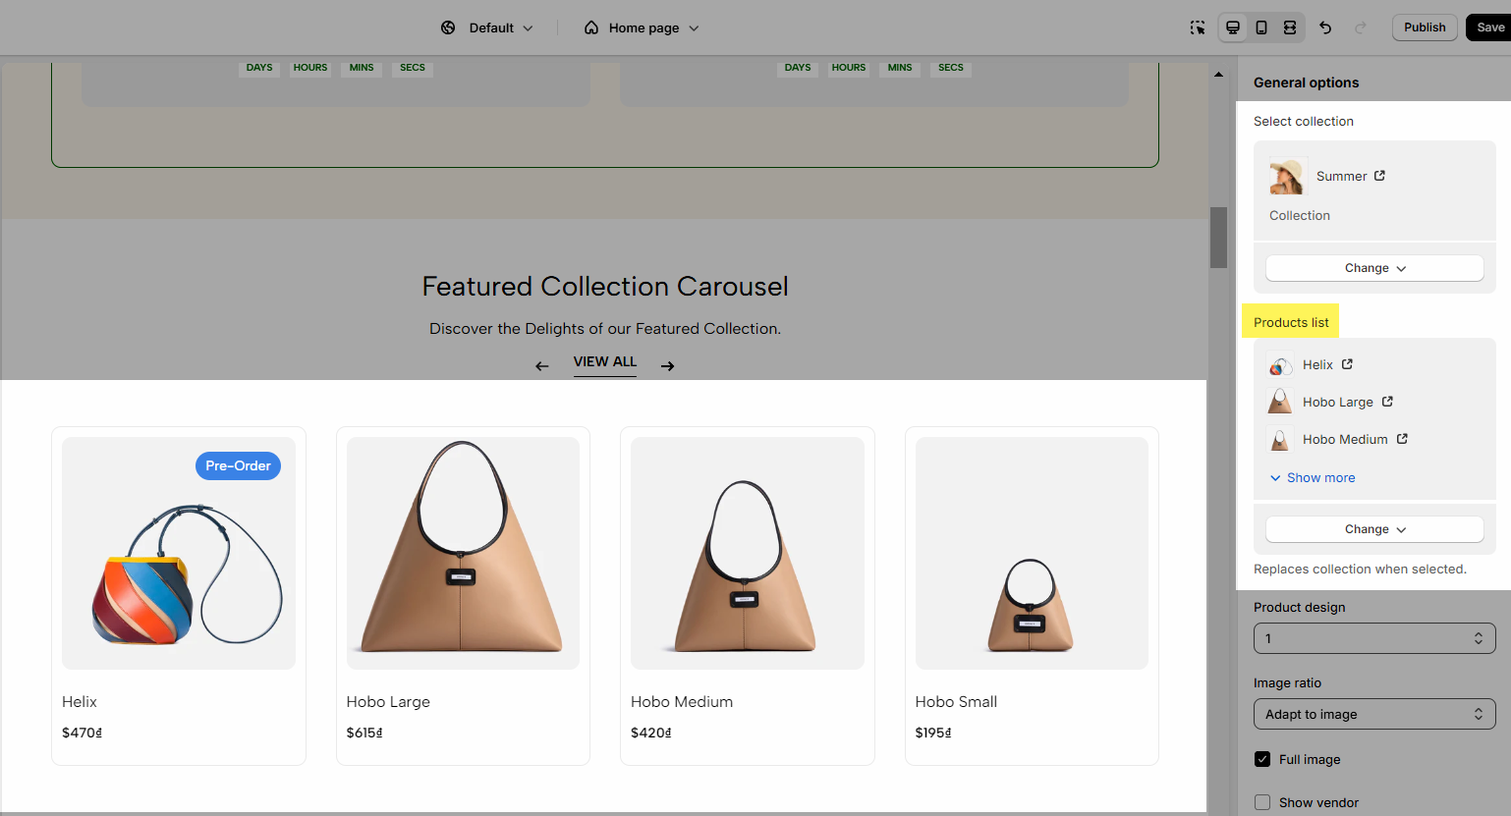
Task: Click Hobo Large price $615
Action: 364,733
